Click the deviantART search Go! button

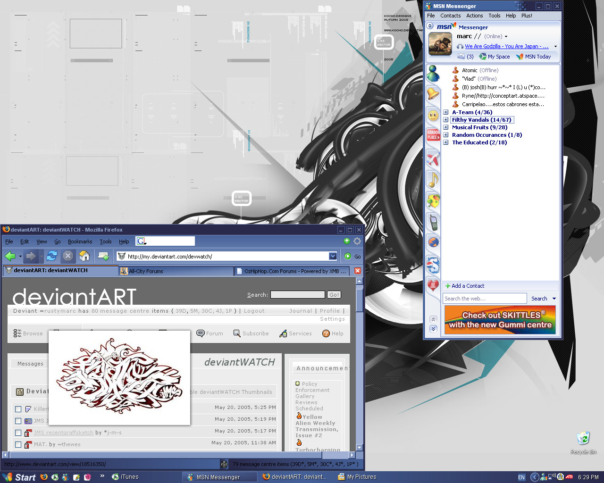(334, 295)
